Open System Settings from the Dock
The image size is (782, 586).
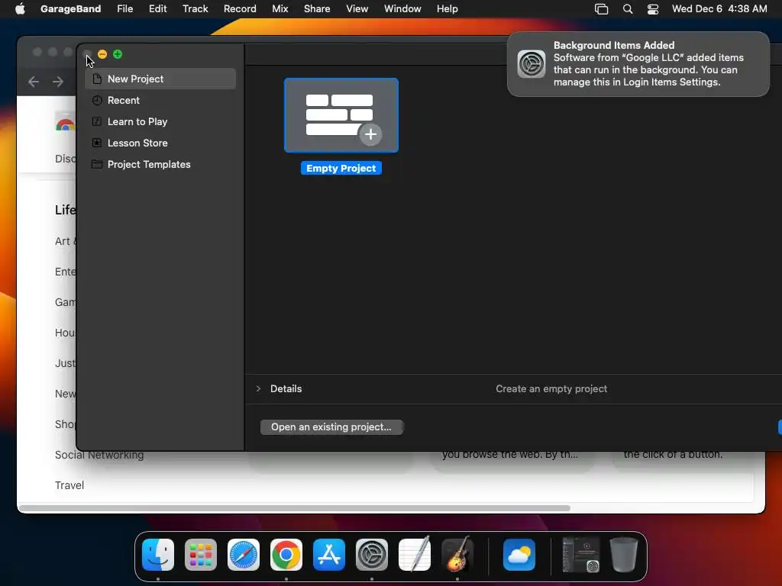pos(372,555)
